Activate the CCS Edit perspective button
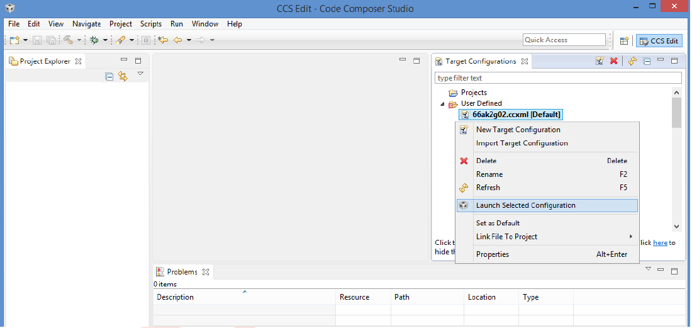 (659, 40)
